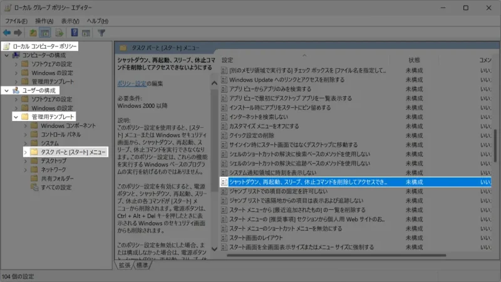Click the filter funnel icon in toolbar
This screenshot has width=501, height=282.
tap(101, 33)
